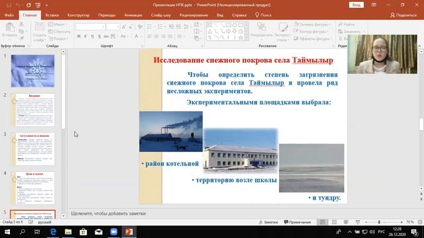The image size is (424, 238).
Task: Open the Line Spacing dropdown
Action: (x=187, y=26)
